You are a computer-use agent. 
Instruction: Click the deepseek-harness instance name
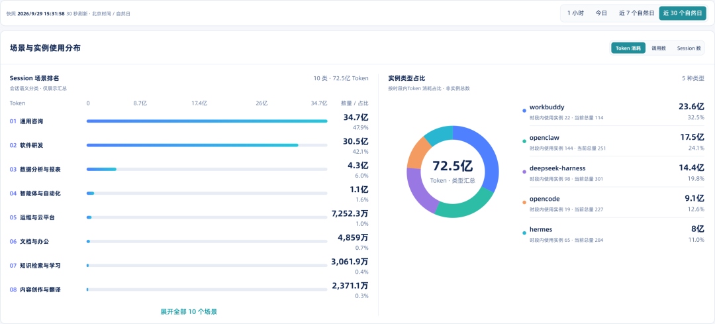[x=557, y=168]
